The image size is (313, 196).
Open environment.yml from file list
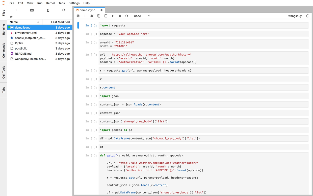tap(26, 33)
